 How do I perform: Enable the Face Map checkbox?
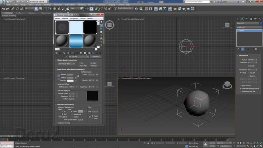coord(80,66)
